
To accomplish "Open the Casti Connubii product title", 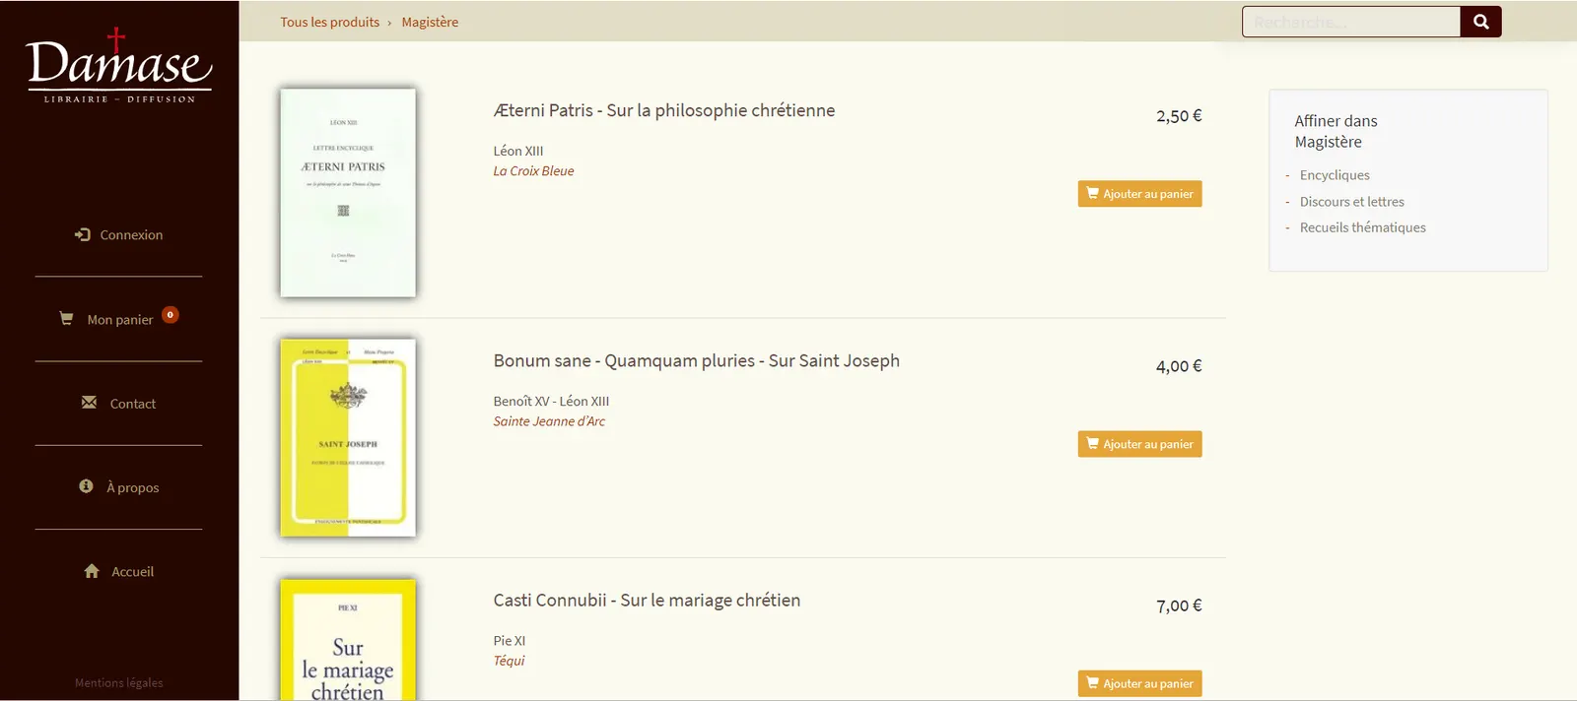I will (647, 600).
